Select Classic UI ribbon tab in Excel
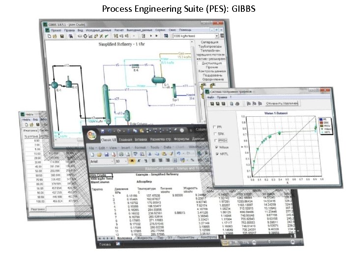Screen dimensions: 354x265 pyautogui.click(x=108, y=140)
